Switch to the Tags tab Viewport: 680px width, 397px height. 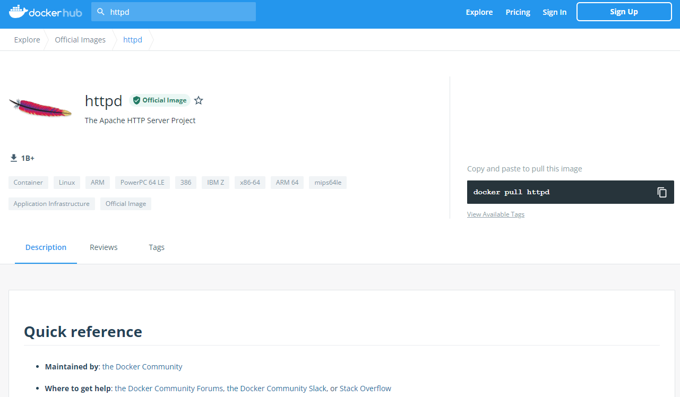click(157, 247)
